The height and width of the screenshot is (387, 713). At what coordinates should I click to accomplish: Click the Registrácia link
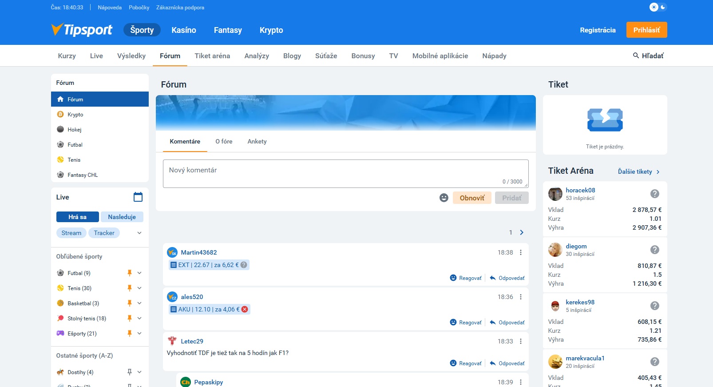598,30
